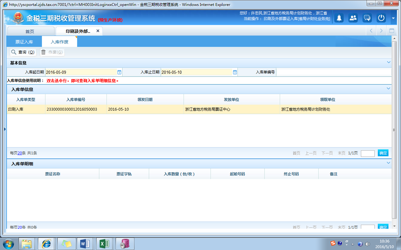Expand the left sidebar panel arrow

point(5,129)
